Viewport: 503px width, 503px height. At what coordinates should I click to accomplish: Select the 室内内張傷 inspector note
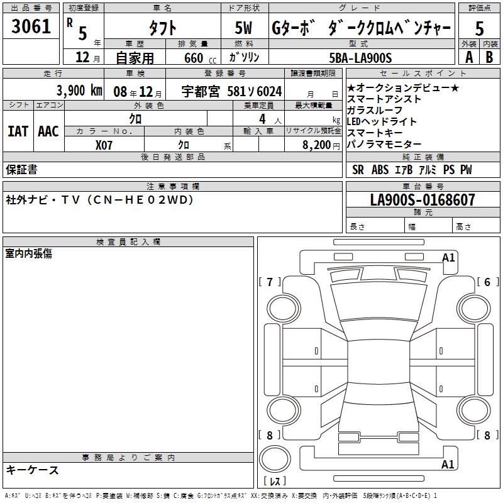click(x=29, y=253)
